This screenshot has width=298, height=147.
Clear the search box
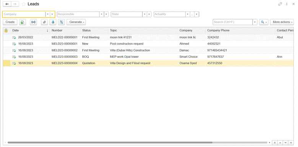[255, 22]
